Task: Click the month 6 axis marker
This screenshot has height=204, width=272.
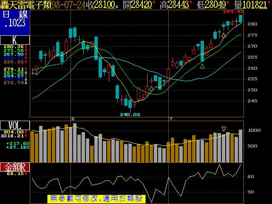Action: 73,119
